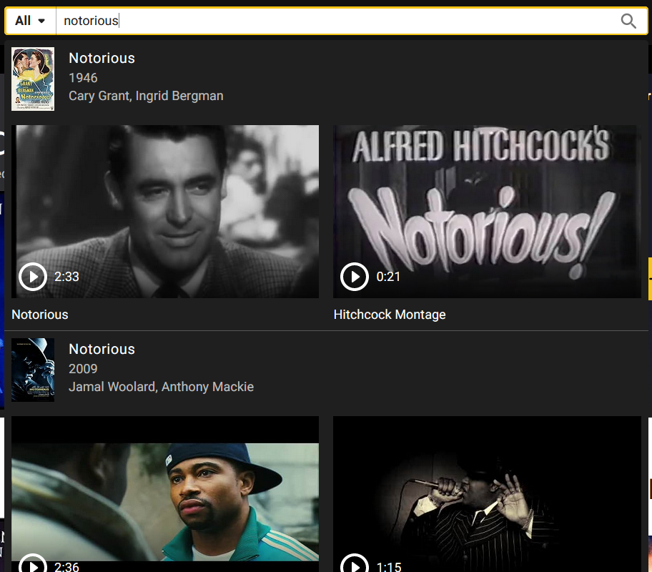The width and height of the screenshot is (652, 572).
Task: Open the All category dropdown
Action: click(x=30, y=21)
